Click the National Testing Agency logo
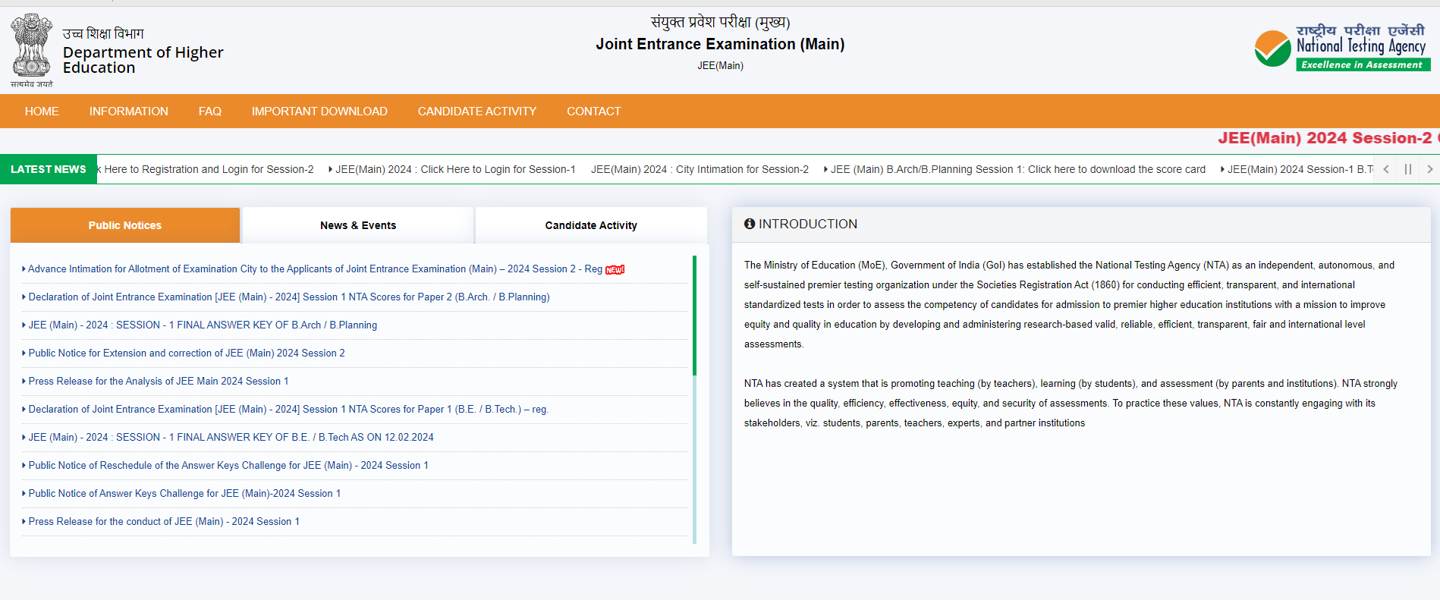Image resolution: width=1440 pixels, height=600 pixels. tap(1342, 47)
